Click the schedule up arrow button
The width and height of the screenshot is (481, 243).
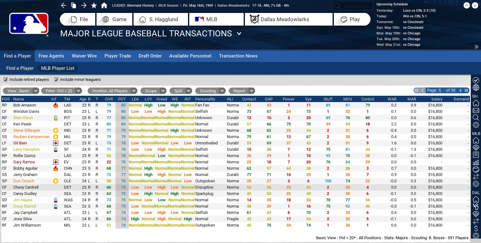(x=467, y=6)
